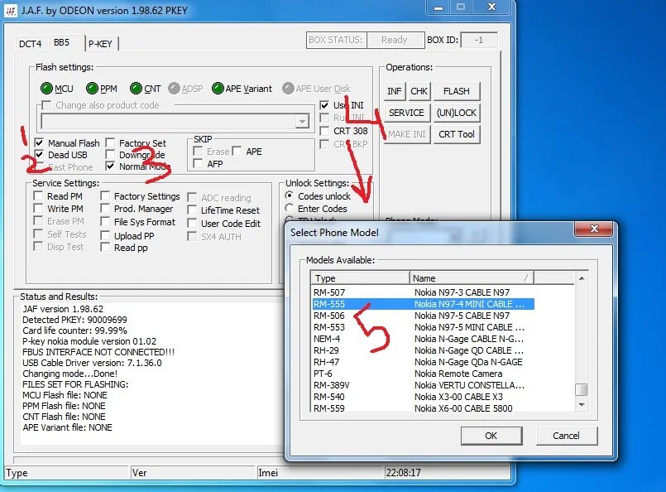
Task: Select the NEM-4 Nokia N-Gage row
Action: click(423, 339)
